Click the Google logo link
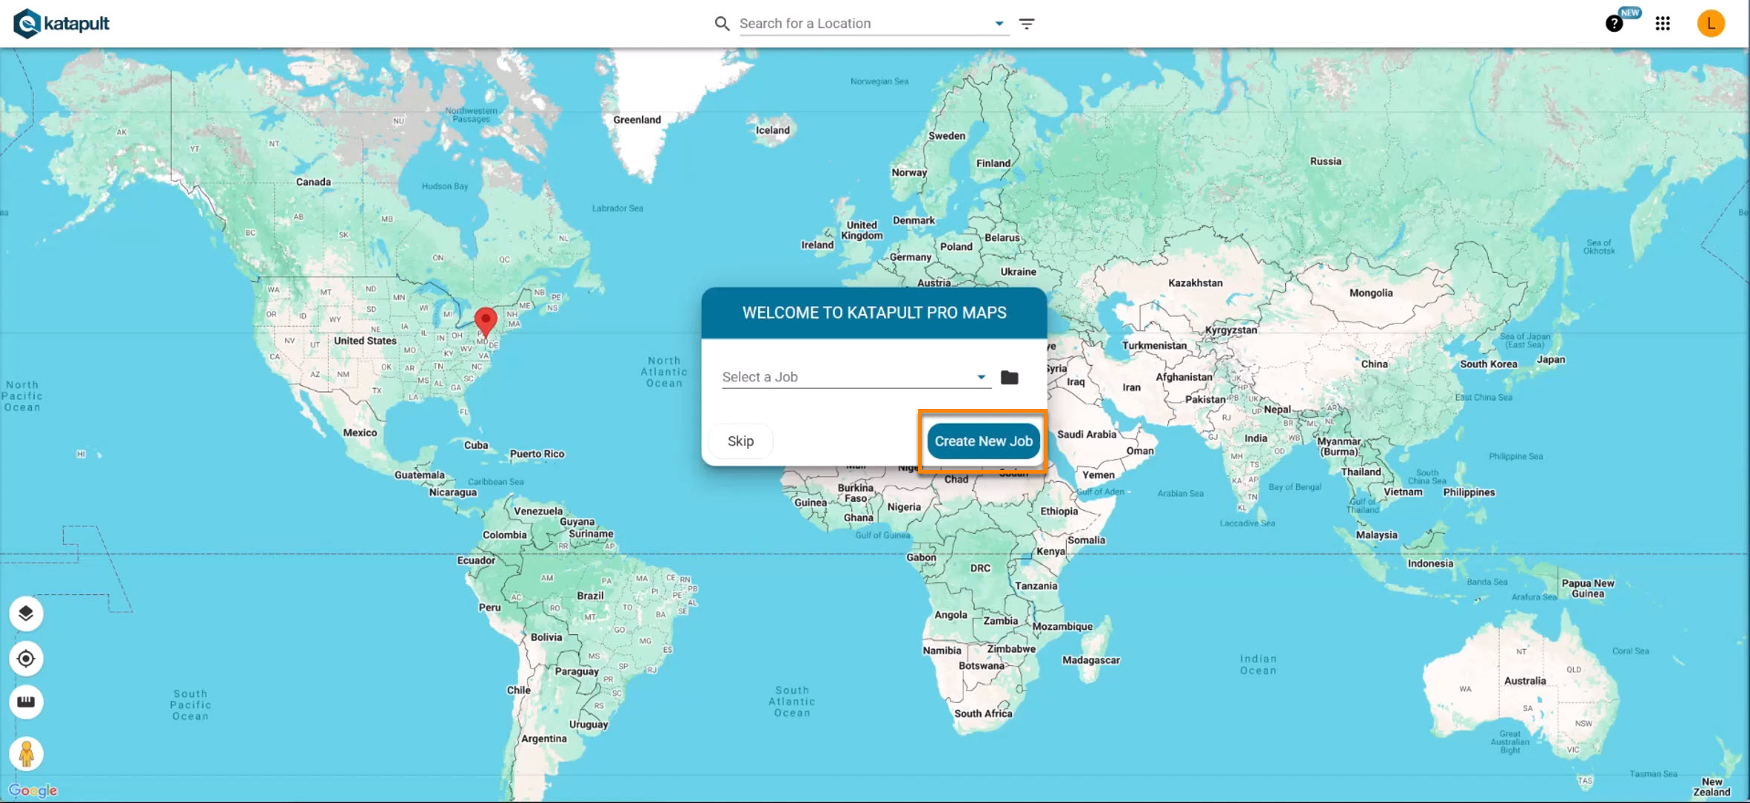 pyautogui.click(x=33, y=790)
